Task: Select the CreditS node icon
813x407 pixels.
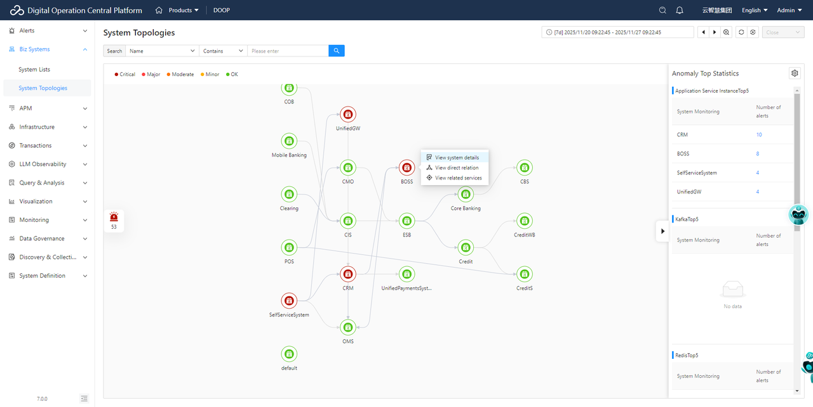Action: pos(524,275)
